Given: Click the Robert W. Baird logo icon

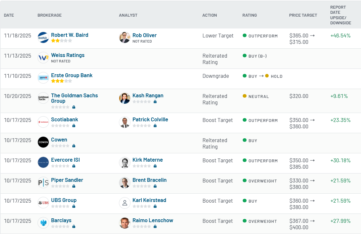Looking at the screenshot, I should [43, 37].
